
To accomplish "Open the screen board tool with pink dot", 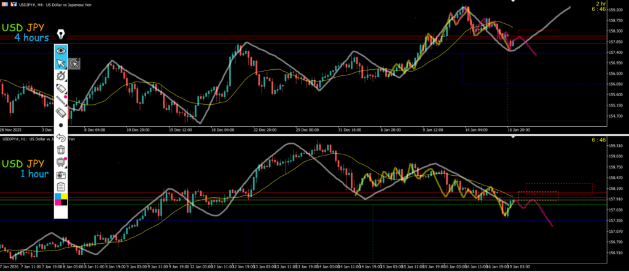I will (x=61, y=162).
